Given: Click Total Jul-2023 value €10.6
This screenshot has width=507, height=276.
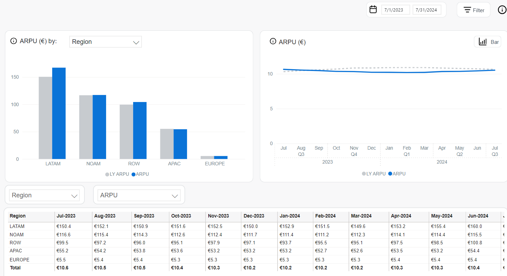Looking at the screenshot, I should (x=62, y=268).
